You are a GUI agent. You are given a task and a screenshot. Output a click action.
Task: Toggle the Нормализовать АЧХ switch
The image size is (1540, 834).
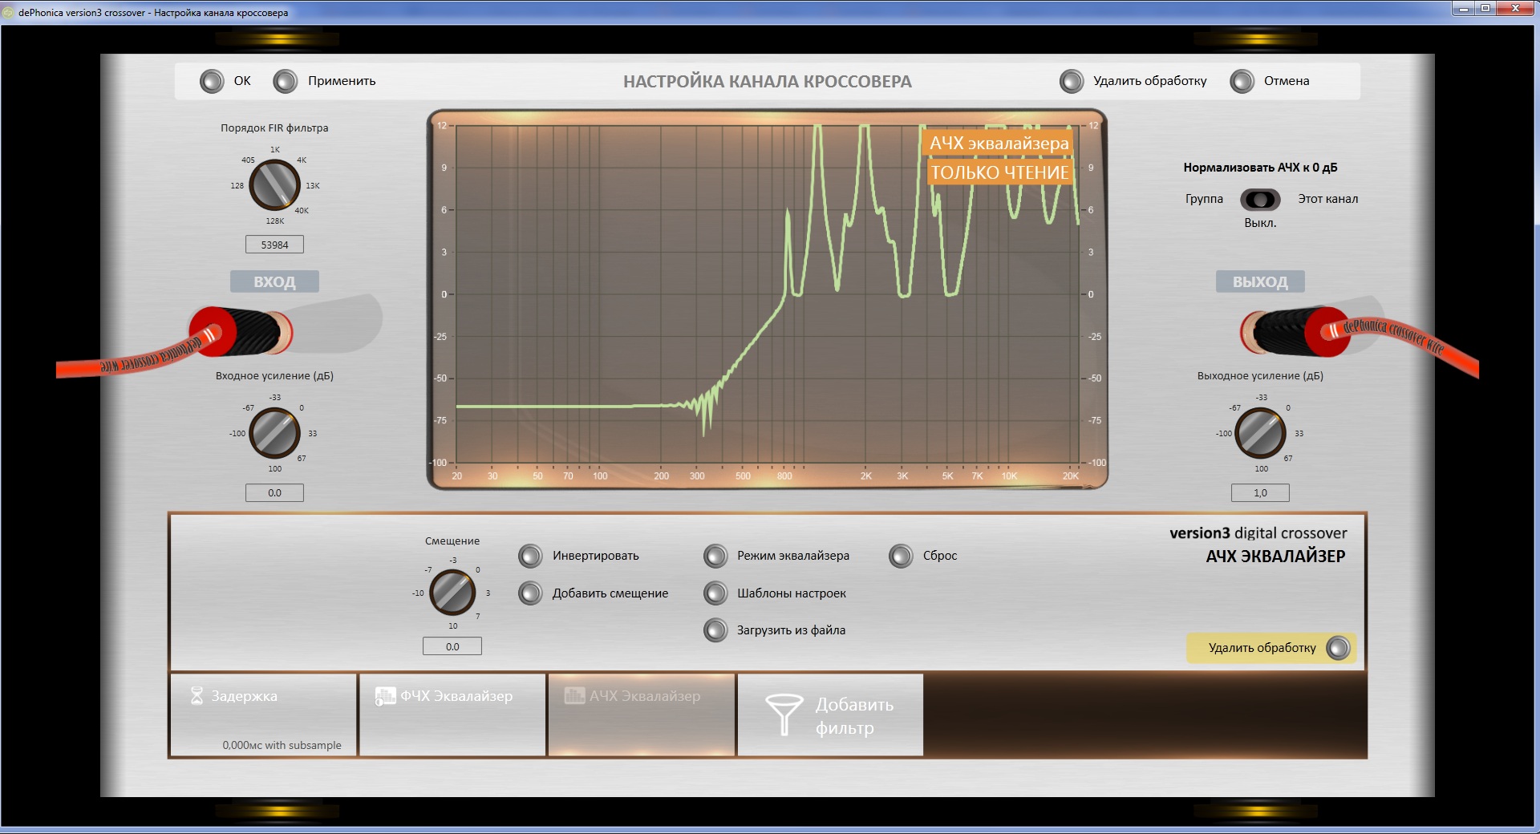point(1260,199)
